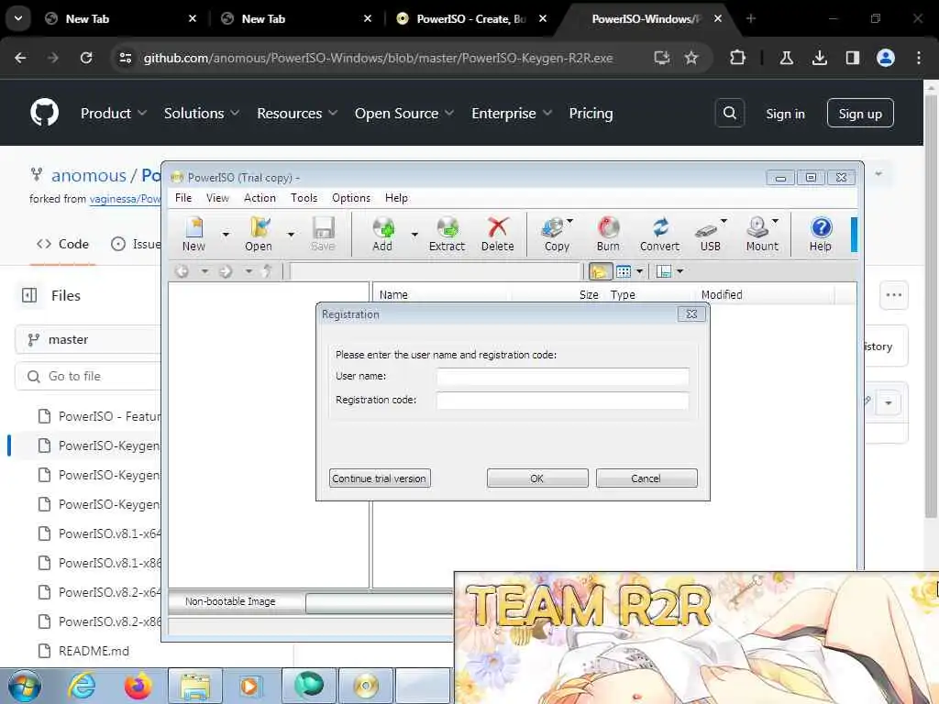The width and height of the screenshot is (939, 704).
Task: Open the master branch selector
Action: click(88, 339)
